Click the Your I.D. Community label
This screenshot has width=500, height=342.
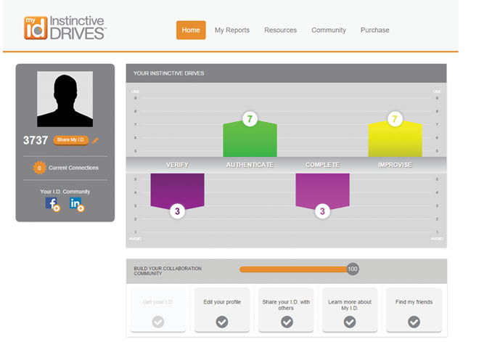[x=65, y=192]
